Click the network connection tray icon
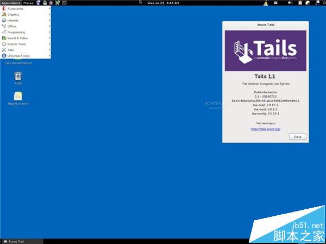Screen dimensions: 326x244 pos(318,3)
